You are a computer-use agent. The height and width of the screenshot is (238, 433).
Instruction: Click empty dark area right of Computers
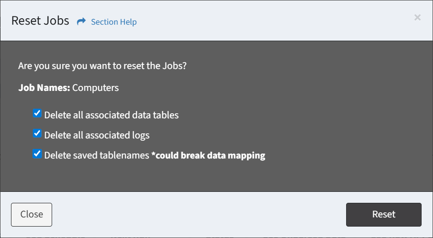(274, 88)
